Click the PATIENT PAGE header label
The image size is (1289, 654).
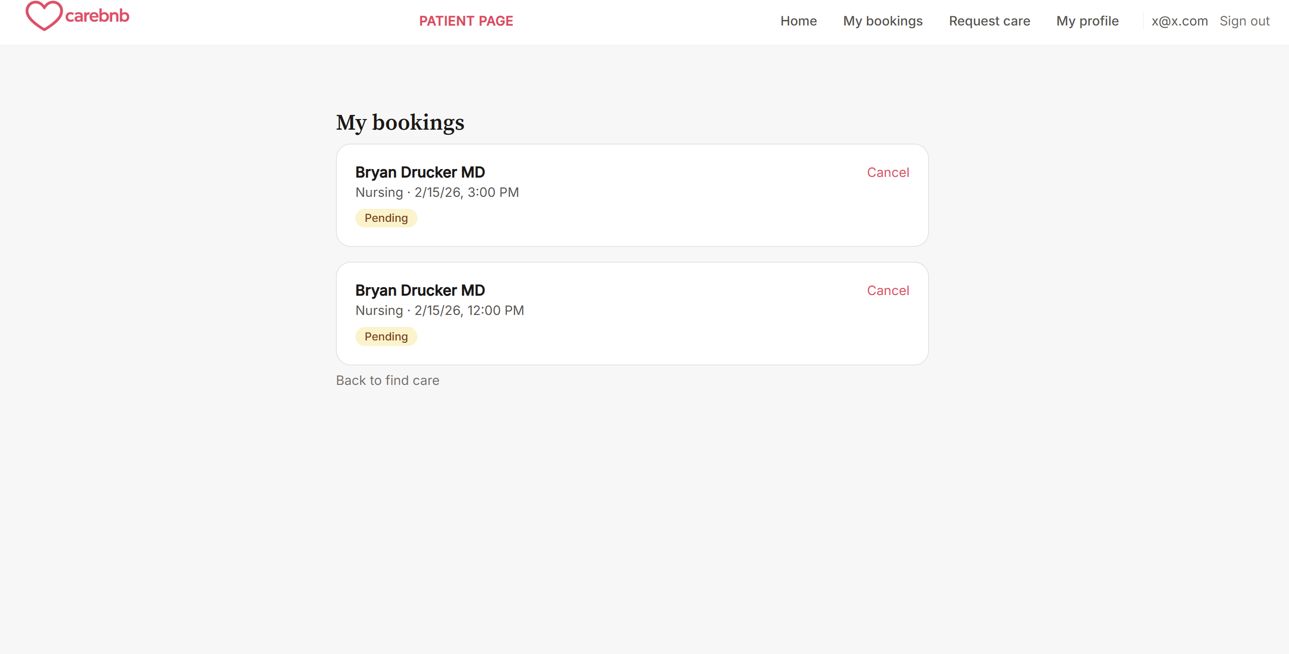466,21
